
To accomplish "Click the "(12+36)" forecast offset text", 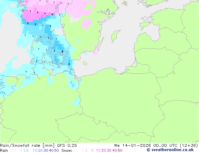I will [x=189, y=146].
